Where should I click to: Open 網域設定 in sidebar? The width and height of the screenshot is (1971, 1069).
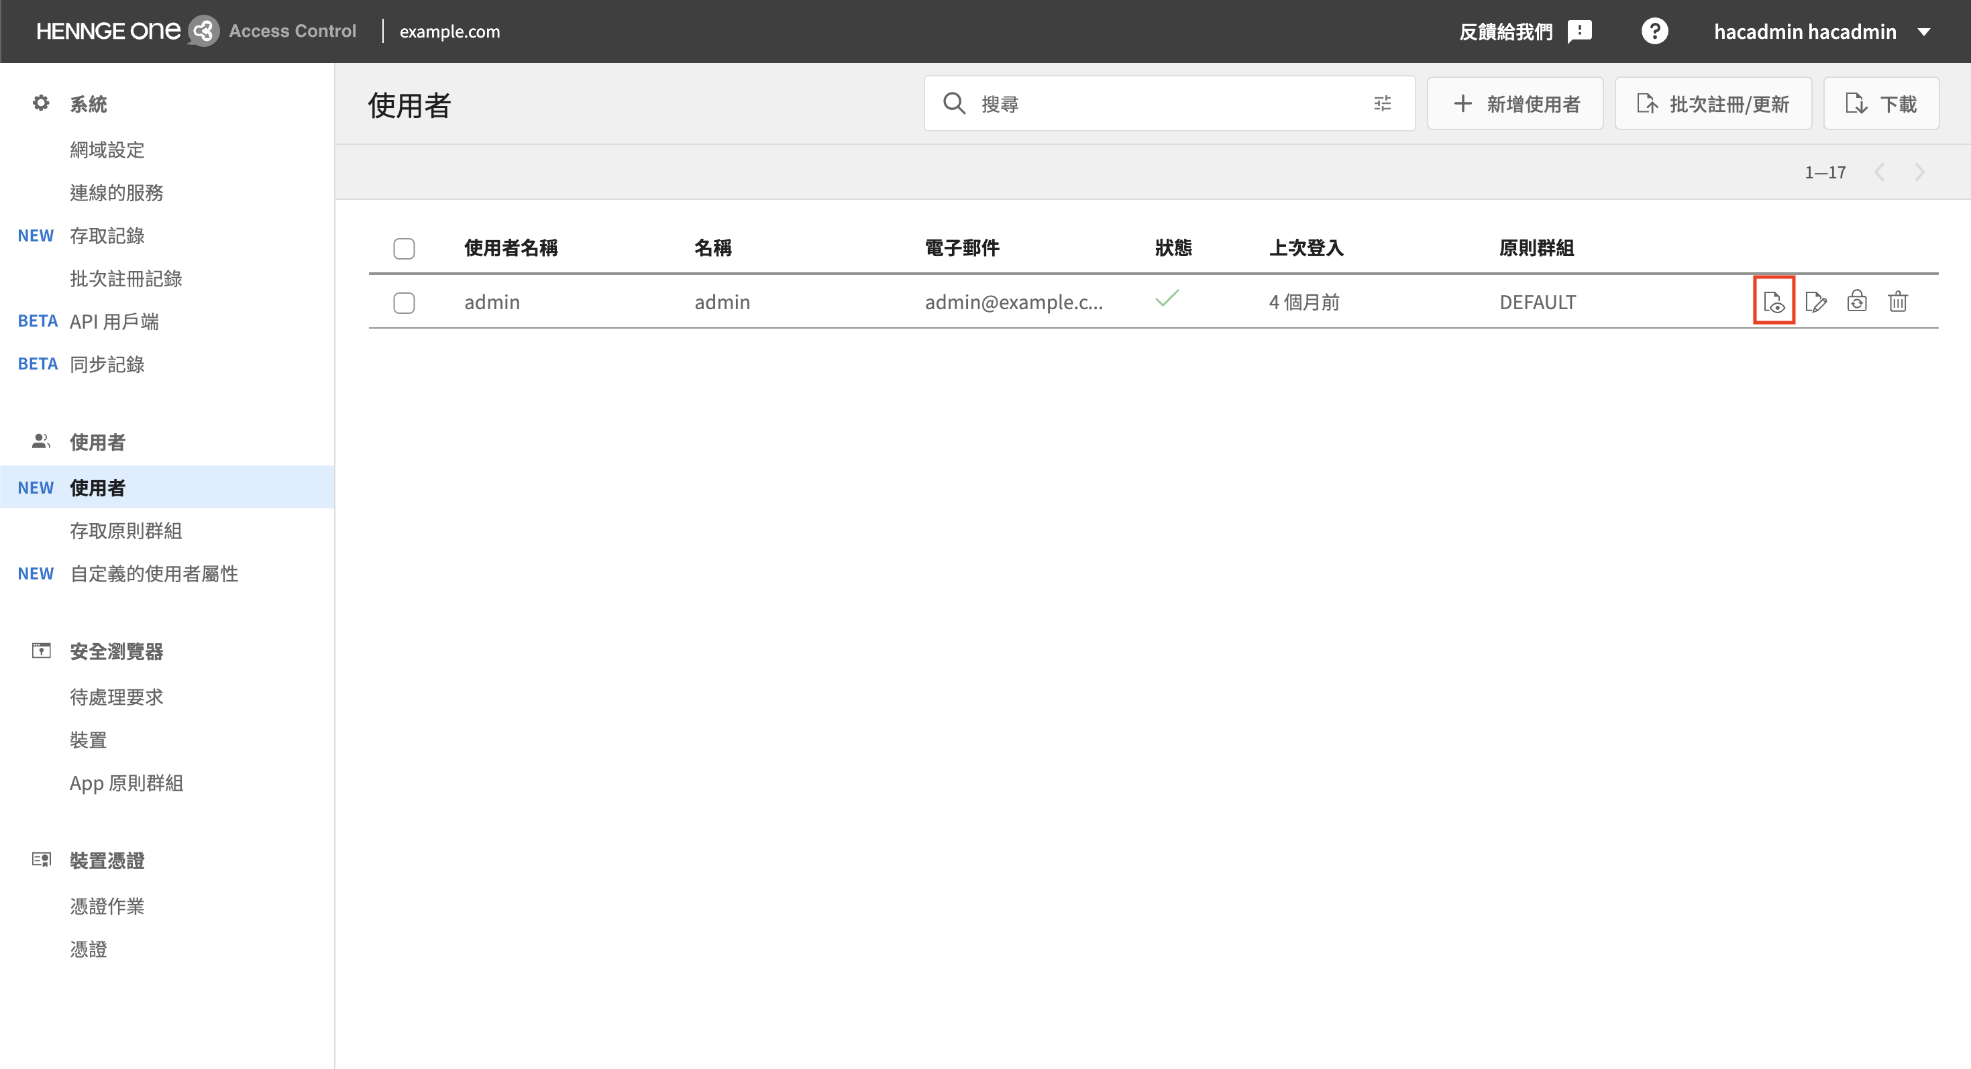point(107,150)
